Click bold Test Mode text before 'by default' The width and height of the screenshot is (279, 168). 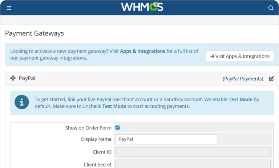click(x=240, y=99)
